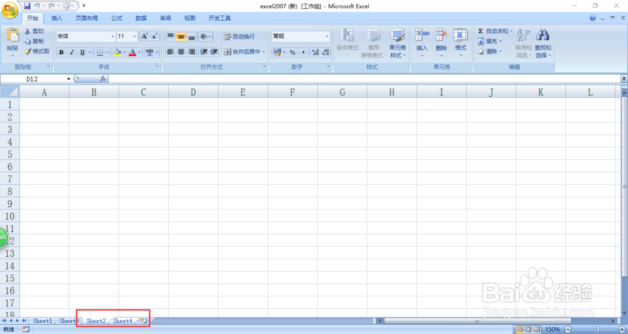
Task: Click insert function fx button
Action: (103, 79)
